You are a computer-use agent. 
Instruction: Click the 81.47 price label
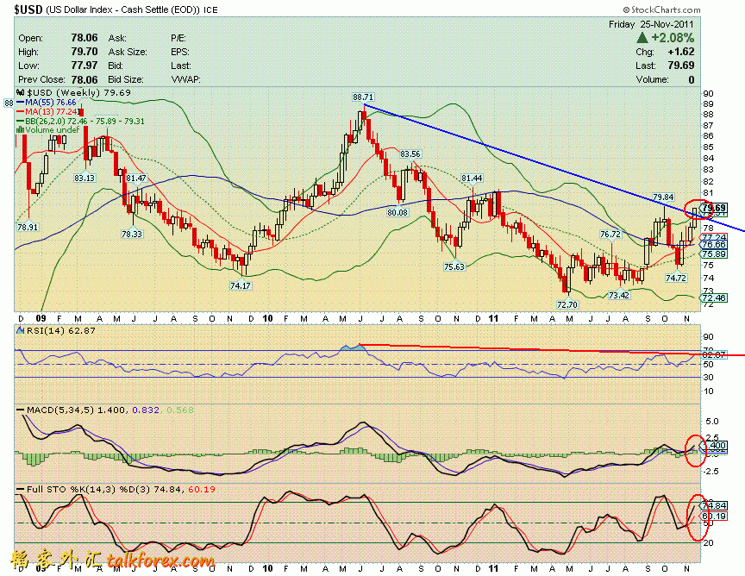pyautogui.click(x=136, y=178)
